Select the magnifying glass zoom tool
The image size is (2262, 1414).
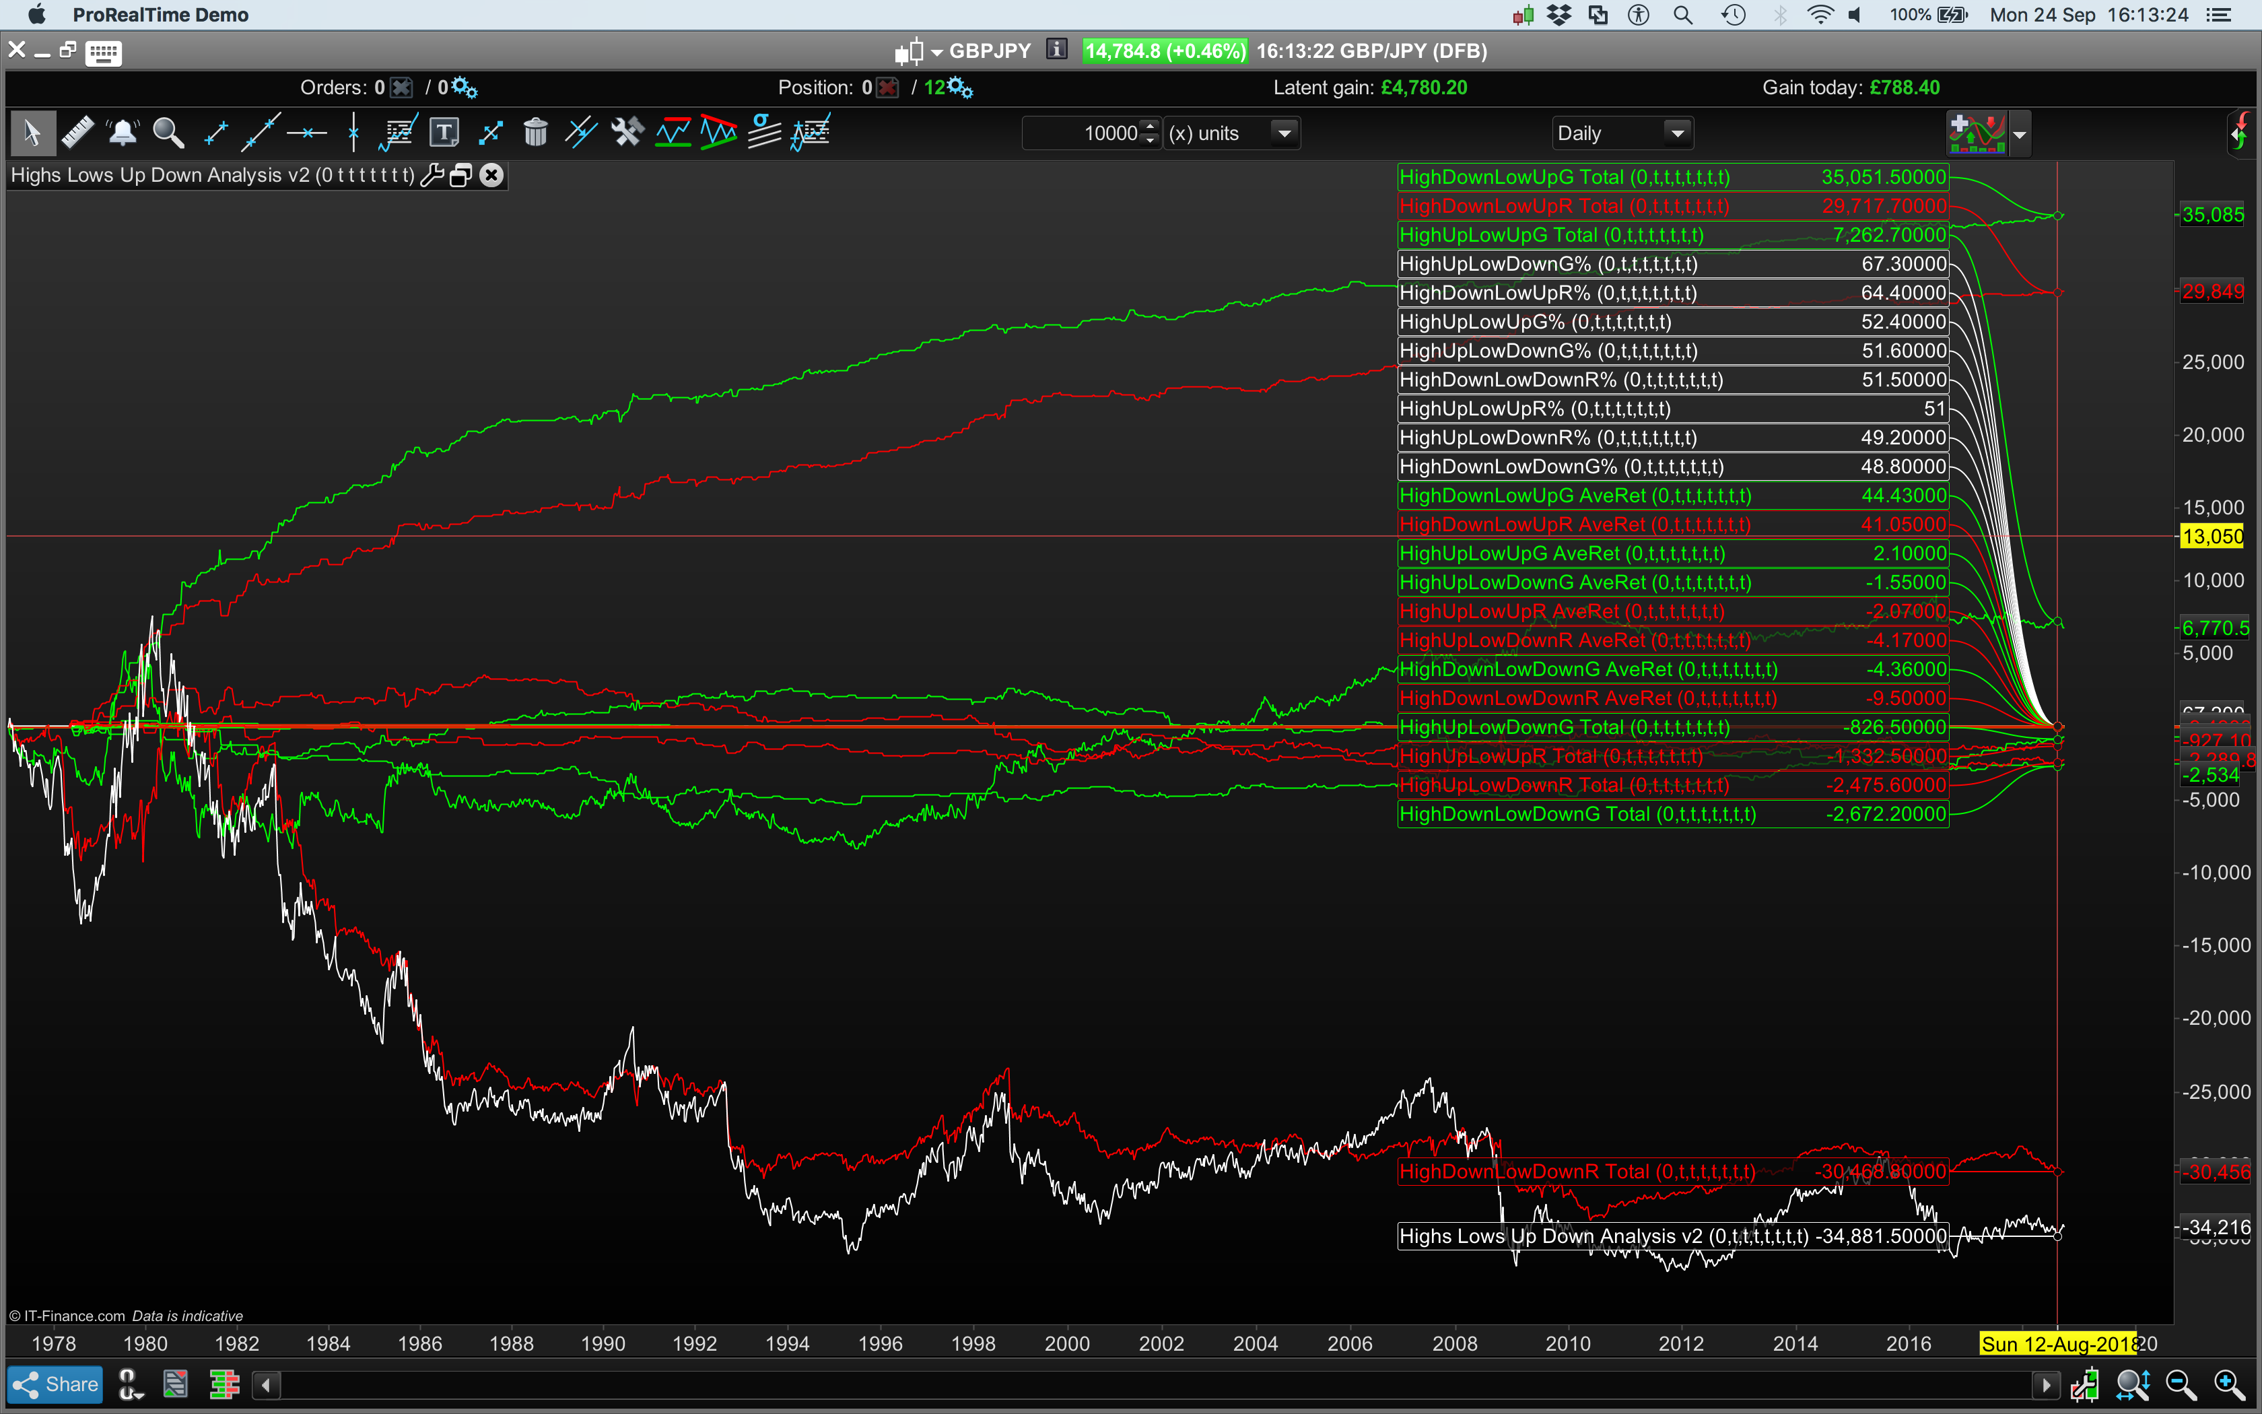pyautogui.click(x=168, y=133)
